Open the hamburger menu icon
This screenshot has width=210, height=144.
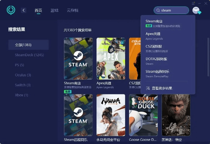(193, 3)
